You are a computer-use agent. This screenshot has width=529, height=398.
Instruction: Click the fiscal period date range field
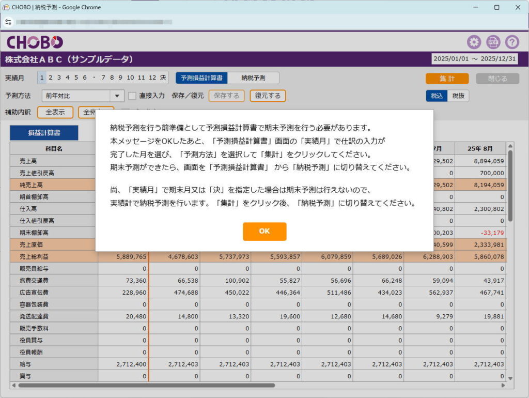pos(475,59)
